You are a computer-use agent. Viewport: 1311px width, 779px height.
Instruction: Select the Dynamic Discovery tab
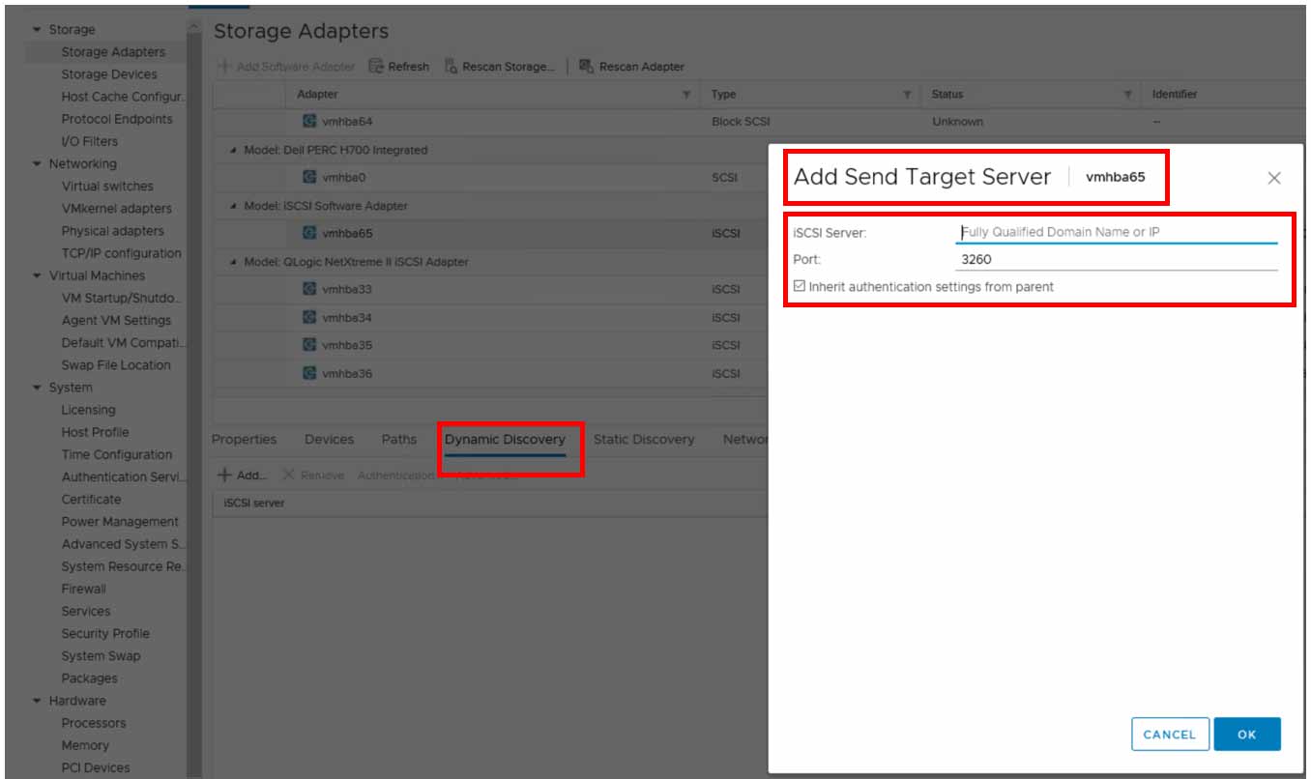coord(505,439)
